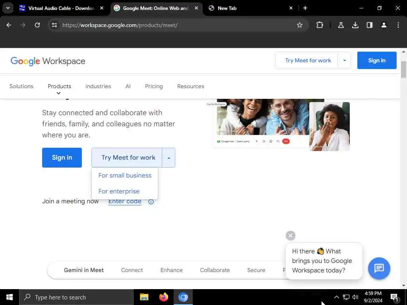The width and height of the screenshot is (407, 305).
Task: Click the Enter code link
Action: (125, 201)
